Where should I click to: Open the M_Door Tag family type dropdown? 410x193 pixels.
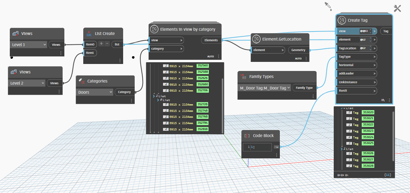coord(264,88)
